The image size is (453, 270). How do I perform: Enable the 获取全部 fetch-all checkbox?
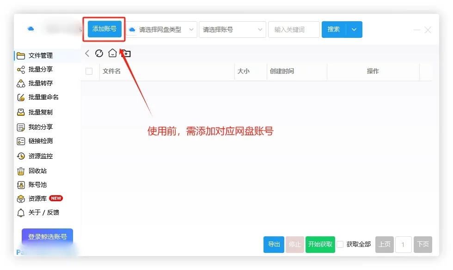[x=340, y=245]
